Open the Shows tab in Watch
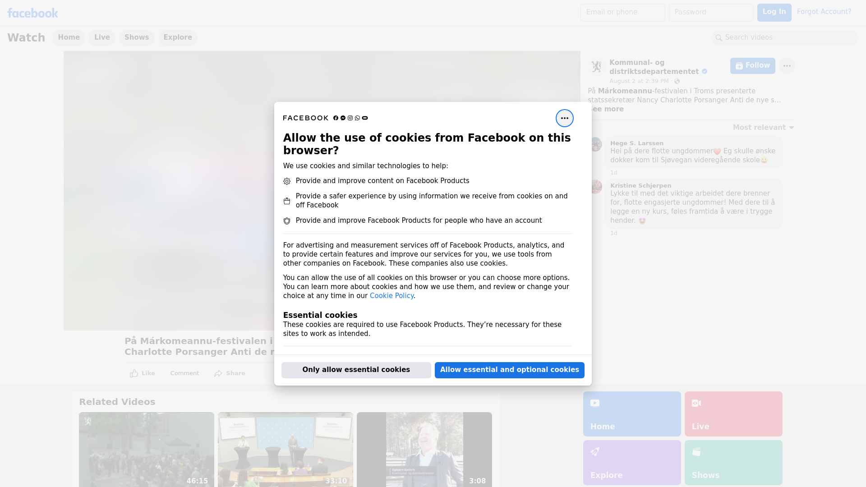866x487 pixels. pyautogui.click(x=137, y=38)
